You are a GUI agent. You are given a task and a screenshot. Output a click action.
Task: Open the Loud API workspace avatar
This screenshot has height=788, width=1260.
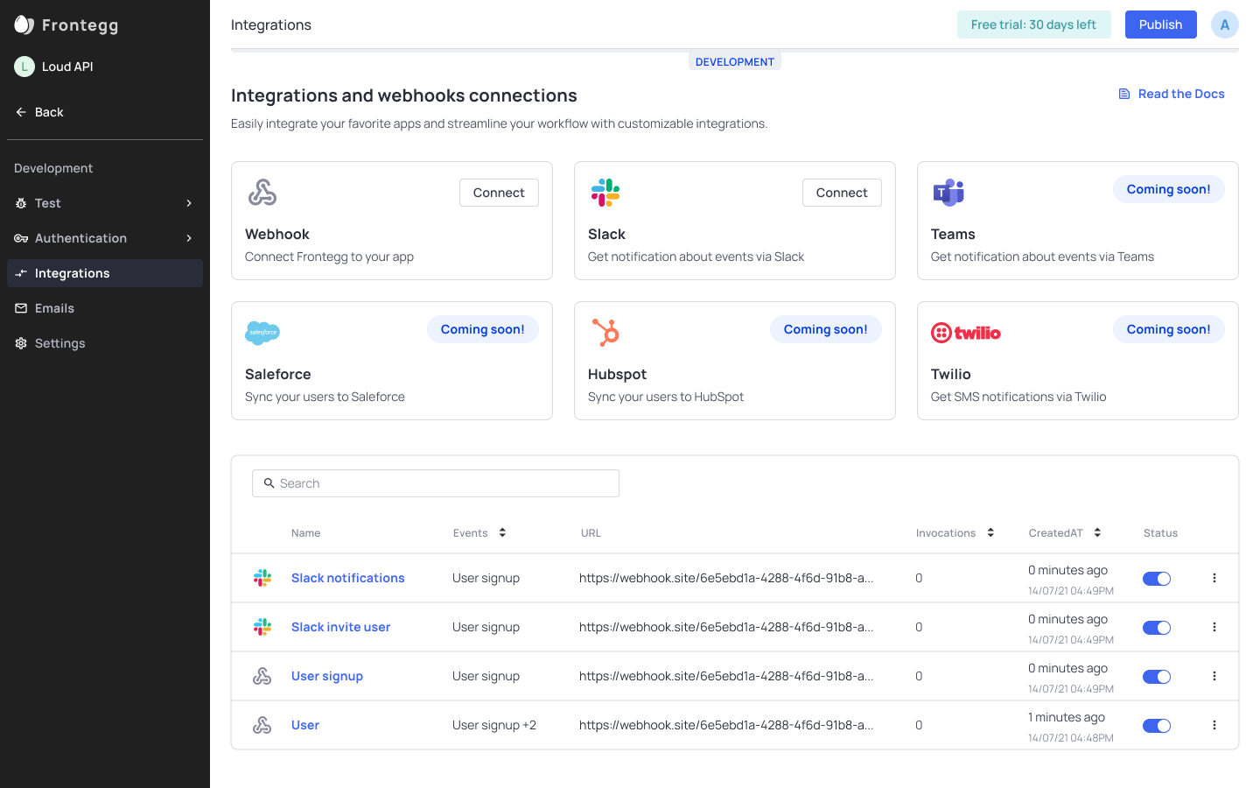tap(24, 67)
